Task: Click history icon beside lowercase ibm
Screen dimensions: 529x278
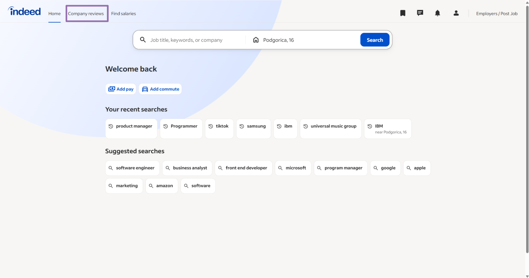Action: point(279,126)
